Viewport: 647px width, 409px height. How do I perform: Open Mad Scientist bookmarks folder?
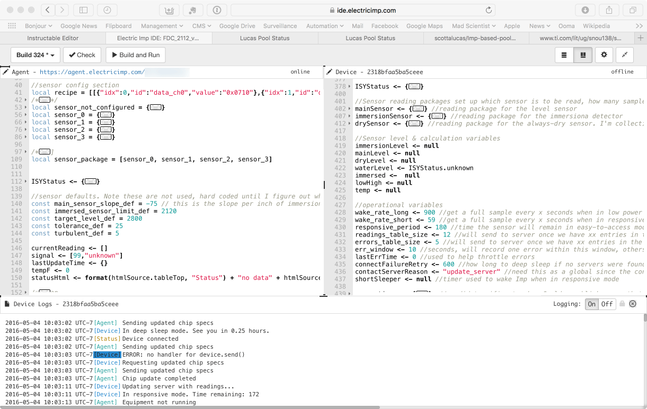[x=474, y=26]
